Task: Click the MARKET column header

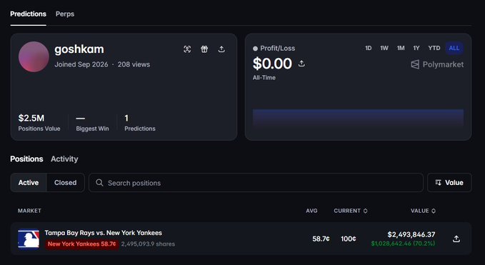Action: pos(29,211)
